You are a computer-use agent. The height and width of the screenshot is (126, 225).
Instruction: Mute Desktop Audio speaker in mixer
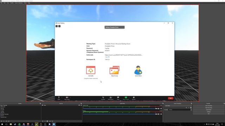tap(159, 108)
